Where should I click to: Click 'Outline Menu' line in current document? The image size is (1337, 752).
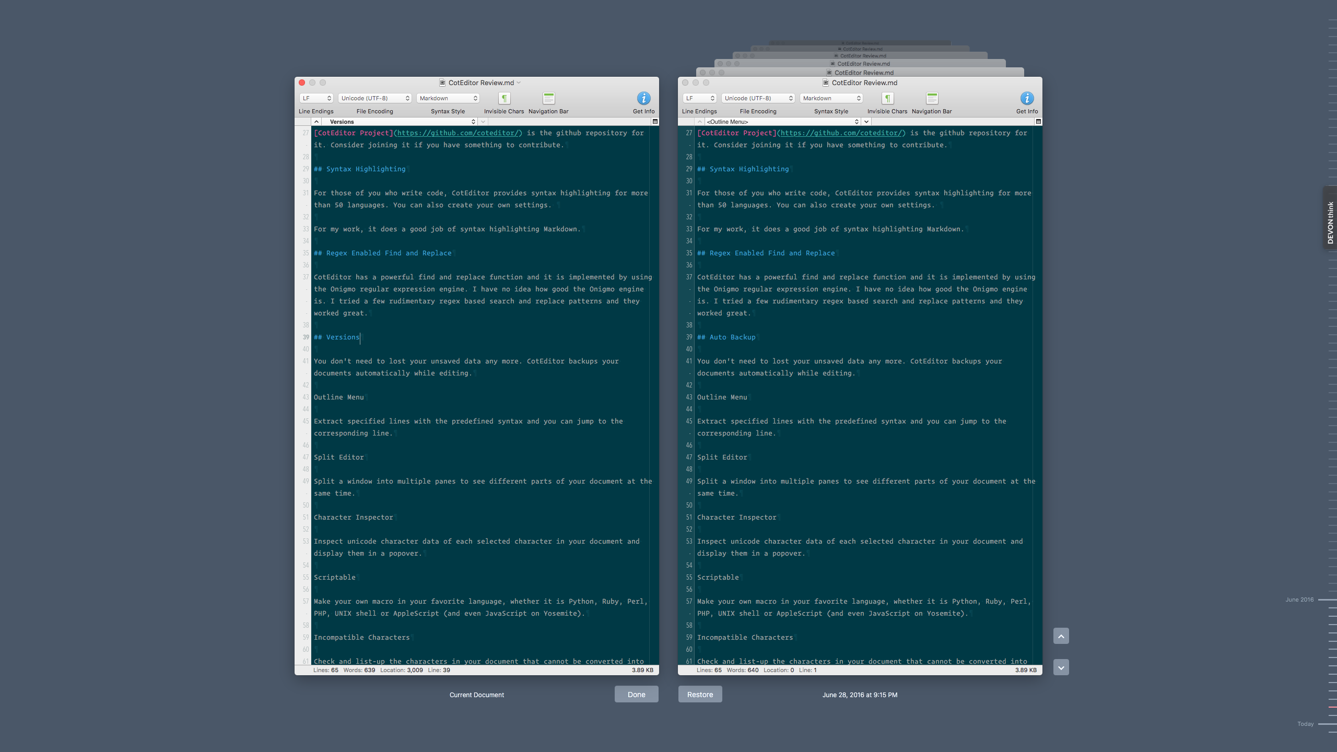pos(339,397)
